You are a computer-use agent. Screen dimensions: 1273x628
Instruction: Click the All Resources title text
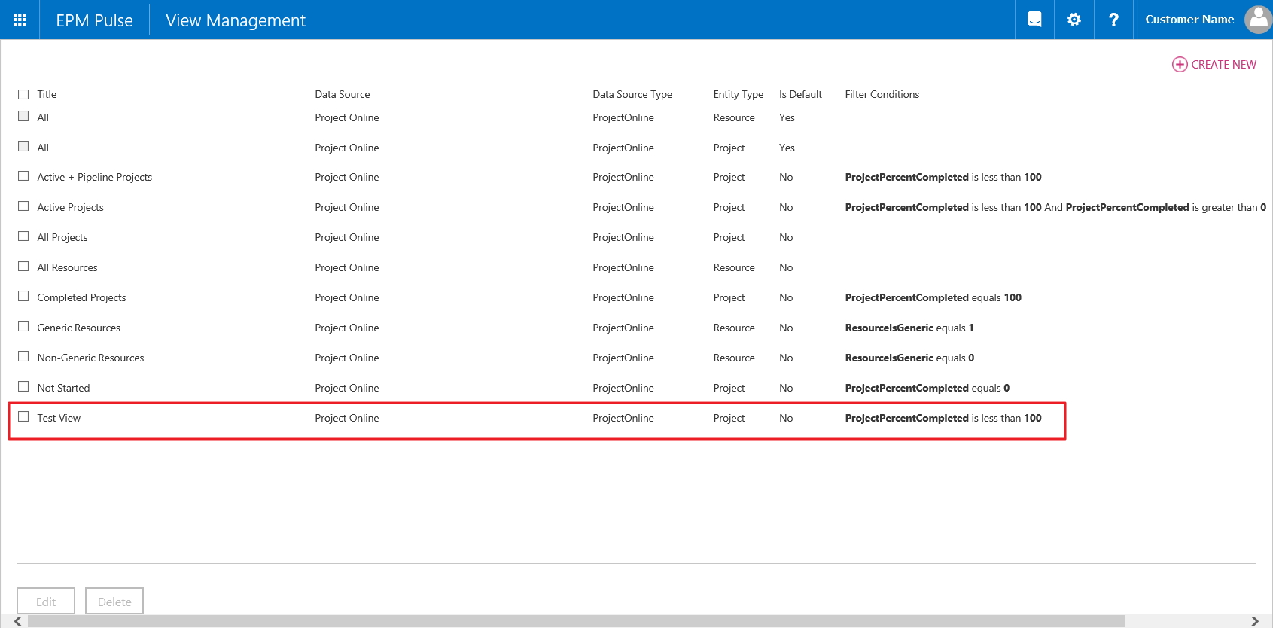[67, 267]
